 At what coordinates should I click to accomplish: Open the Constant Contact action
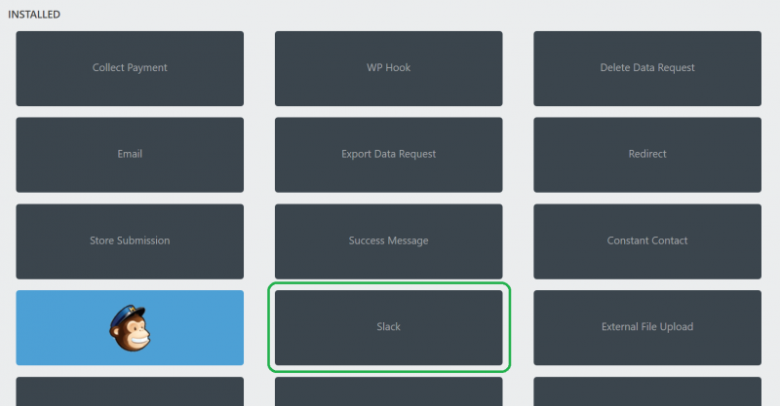point(647,241)
